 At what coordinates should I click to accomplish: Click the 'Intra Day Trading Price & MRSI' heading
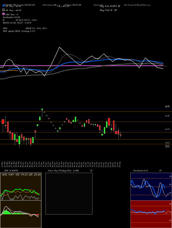70,171
